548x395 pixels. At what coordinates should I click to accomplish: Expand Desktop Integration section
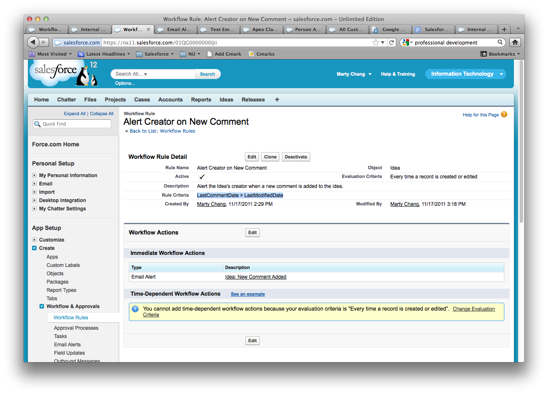(34, 200)
